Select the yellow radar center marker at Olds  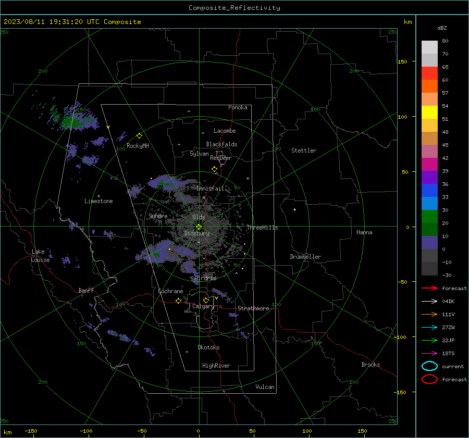point(199,227)
